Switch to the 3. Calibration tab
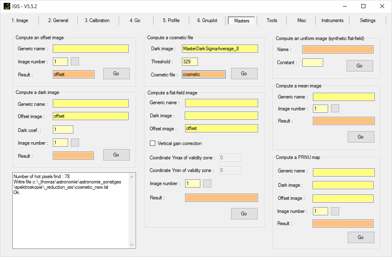 (x=97, y=20)
